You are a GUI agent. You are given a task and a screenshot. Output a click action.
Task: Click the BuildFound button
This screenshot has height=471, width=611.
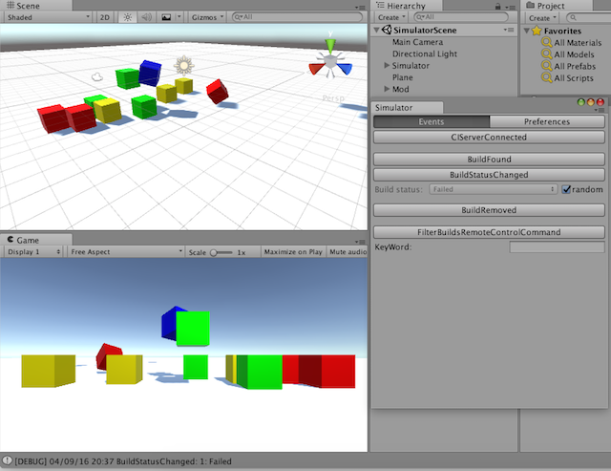[489, 160]
